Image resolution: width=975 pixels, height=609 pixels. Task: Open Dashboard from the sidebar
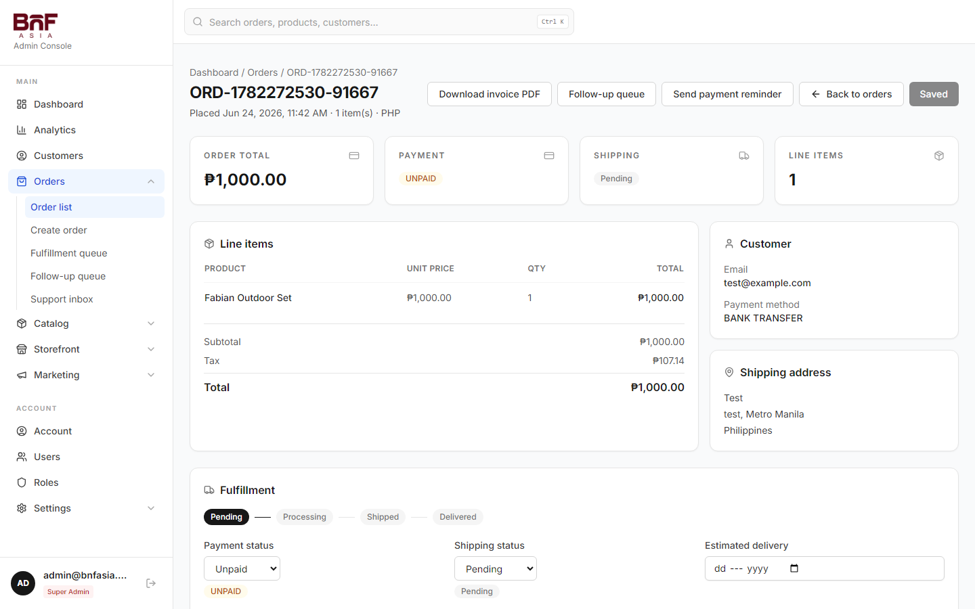pos(86,104)
